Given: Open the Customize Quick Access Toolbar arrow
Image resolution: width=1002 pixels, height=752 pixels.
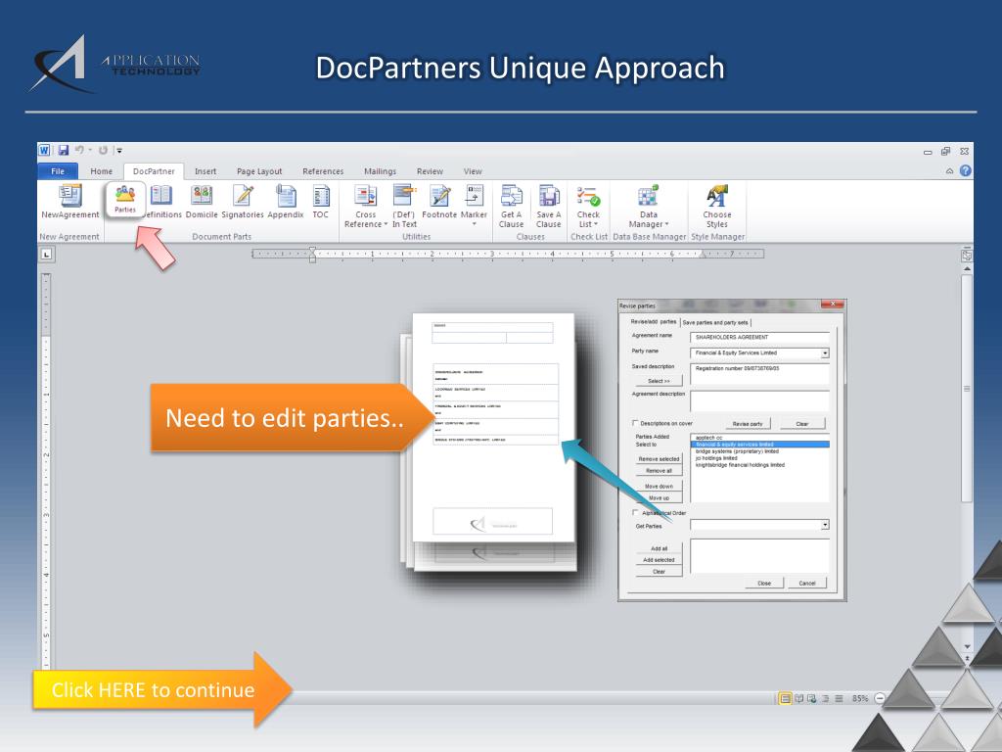Looking at the screenshot, I should (119, 151).
